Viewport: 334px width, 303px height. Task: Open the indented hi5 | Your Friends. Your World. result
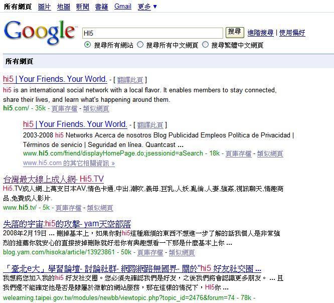click(75, 124)
